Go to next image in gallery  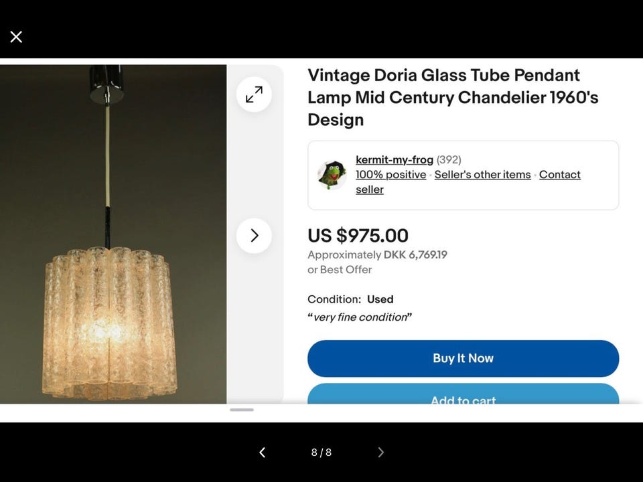pos(380,452)
